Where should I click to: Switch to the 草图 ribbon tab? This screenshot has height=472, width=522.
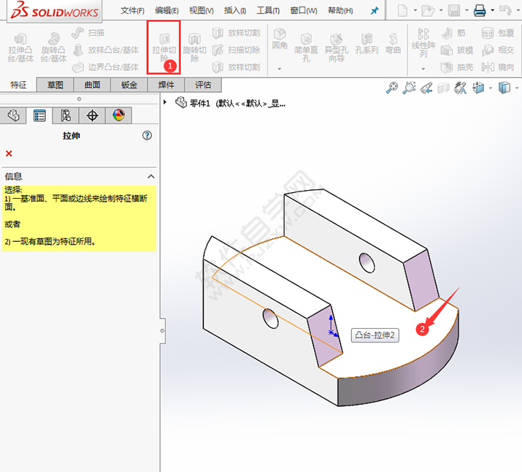[55, 85]
